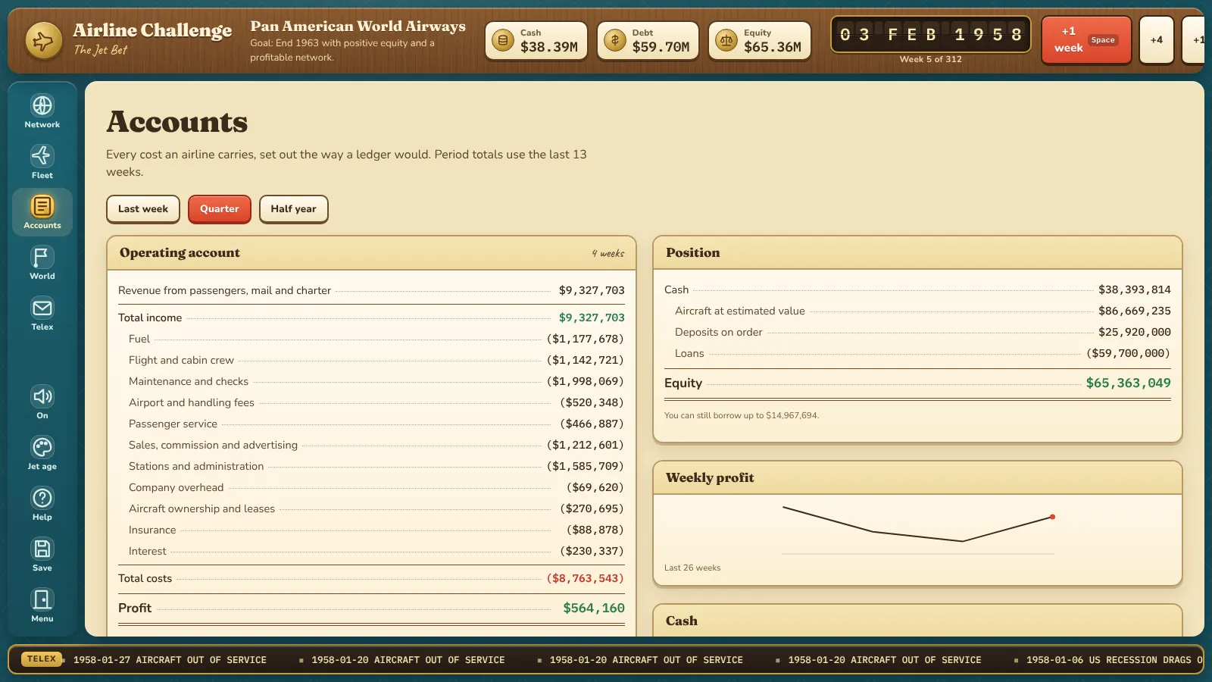The image size is (1212, 682).
Task: Select Sales, commission and advertising row
Action: click(x=371, y=445)
